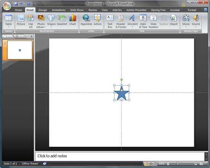Click the Shapes gallery icon

[x=51, y=18]
